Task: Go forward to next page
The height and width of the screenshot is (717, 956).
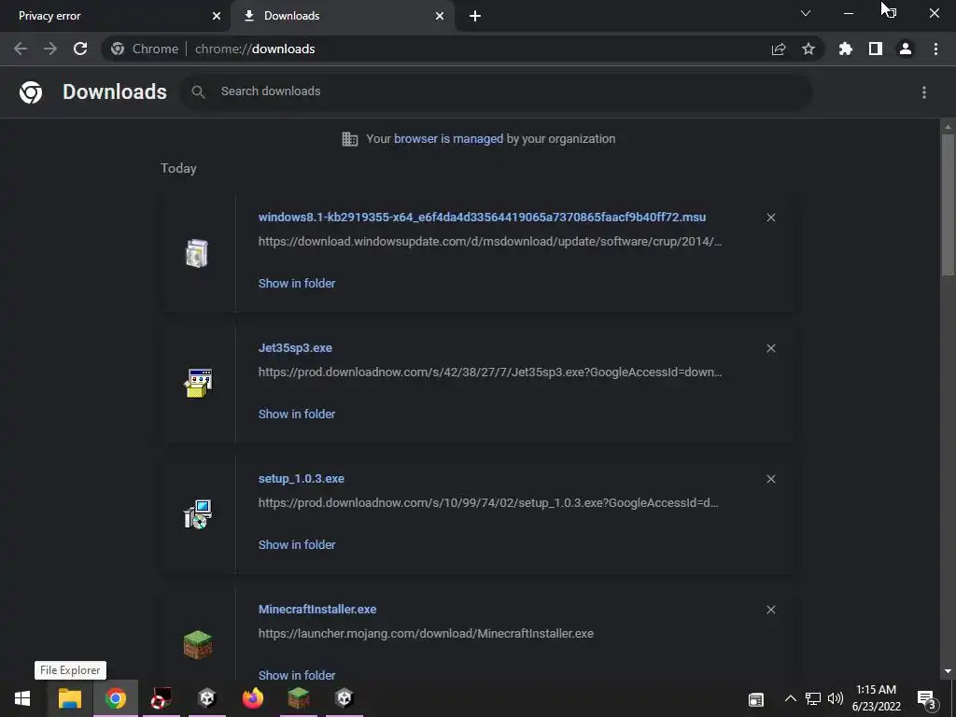Action: pos(50,49)
